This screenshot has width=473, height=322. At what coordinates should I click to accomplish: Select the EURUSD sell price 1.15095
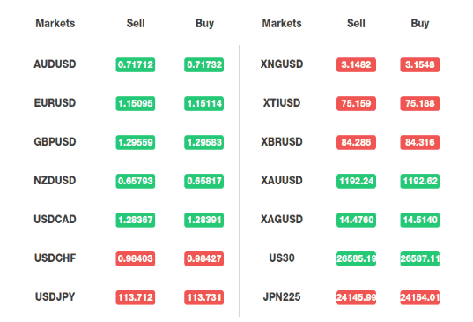[x=136, y=103]
